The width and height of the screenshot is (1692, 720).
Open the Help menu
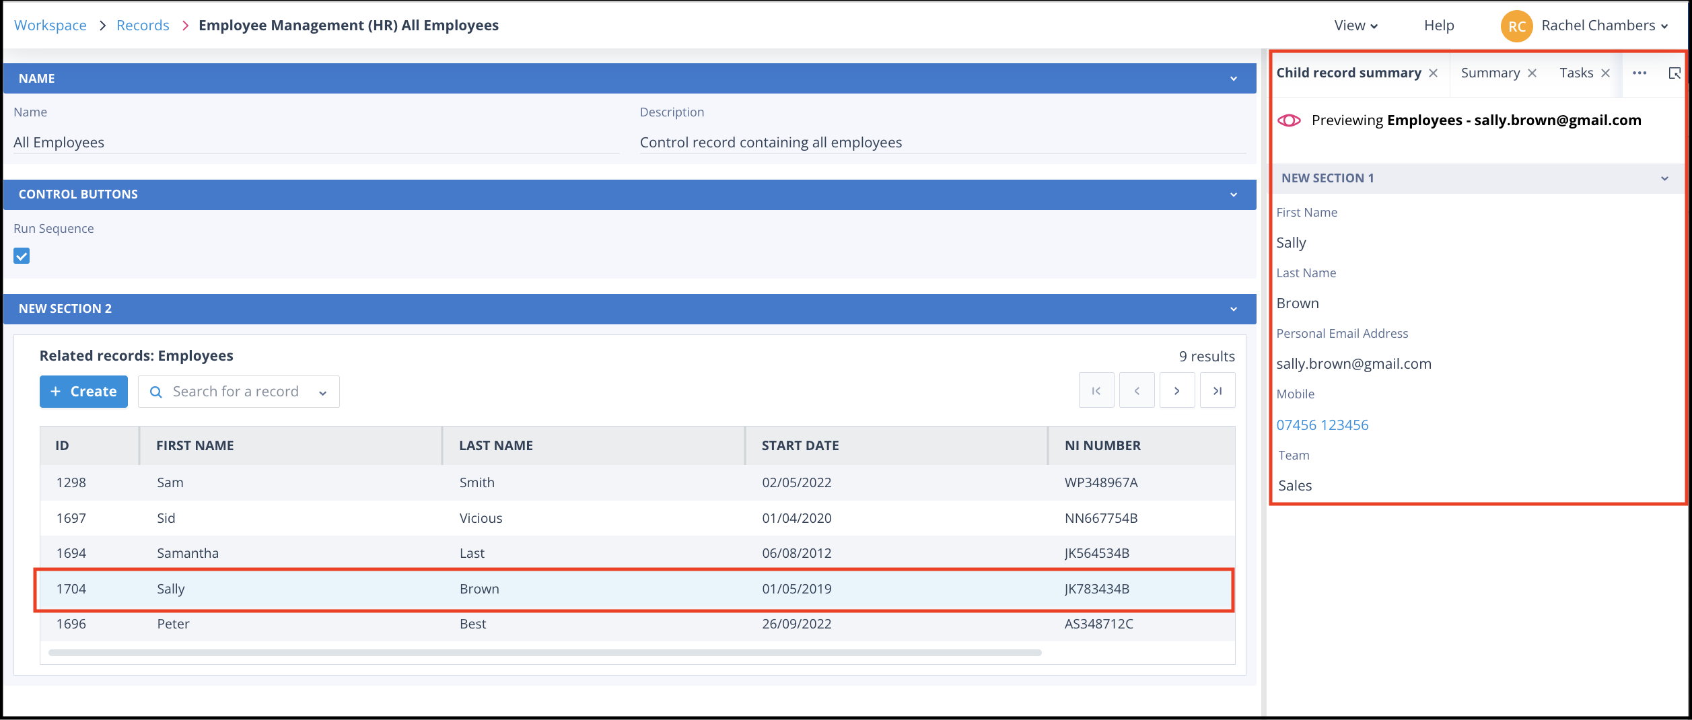click(x=1439, y=26)
